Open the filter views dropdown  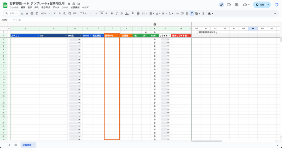tap(197, 13)
